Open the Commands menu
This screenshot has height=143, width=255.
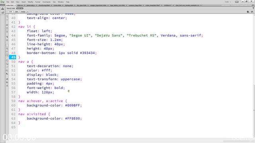[x=47, y=2]
